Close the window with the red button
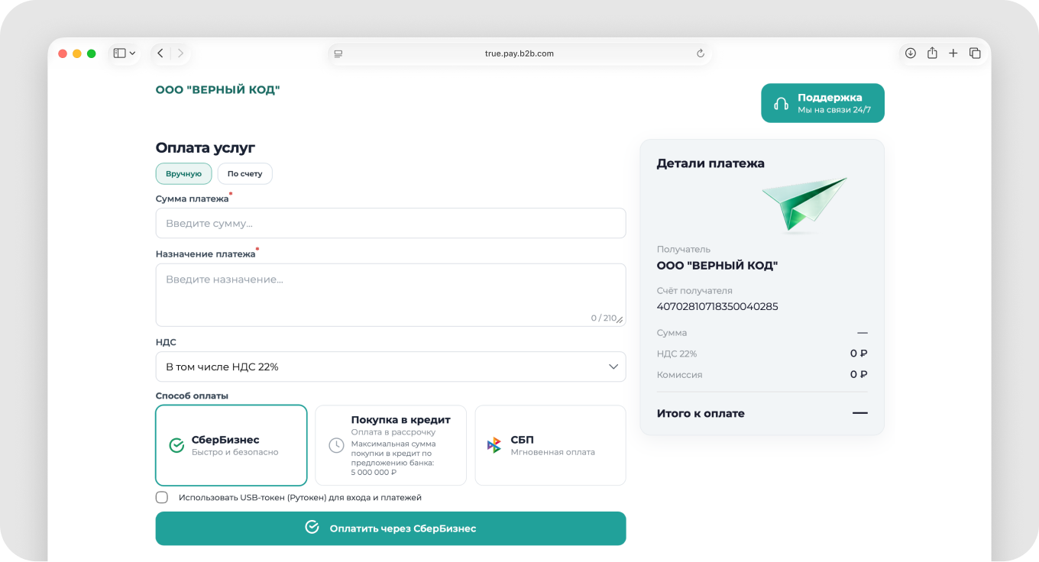This screenshot has height=562, width=1039. 63,53
